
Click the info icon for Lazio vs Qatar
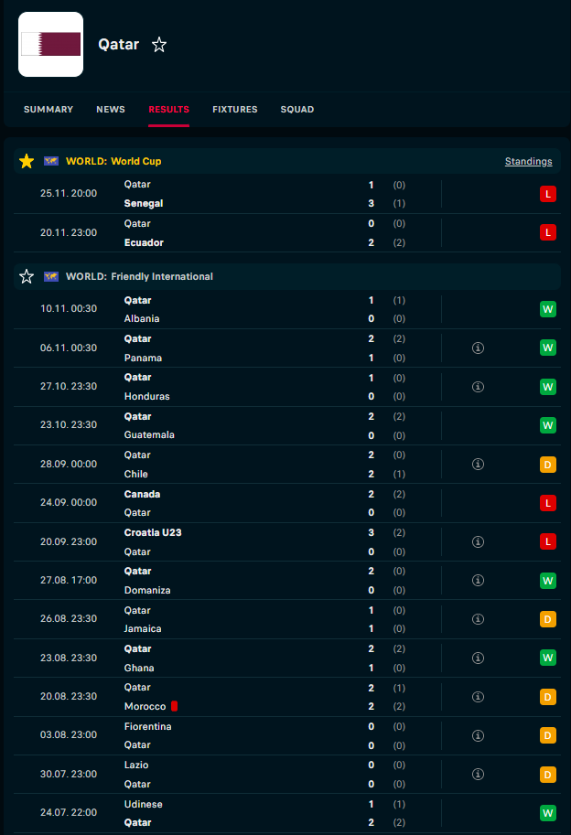click(478, 774)
